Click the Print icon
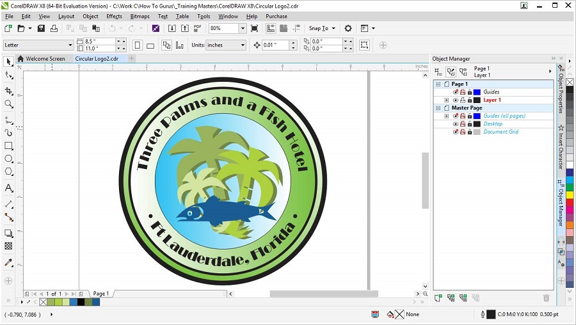This screenshot has height=325, width=576. coord(54,28)
